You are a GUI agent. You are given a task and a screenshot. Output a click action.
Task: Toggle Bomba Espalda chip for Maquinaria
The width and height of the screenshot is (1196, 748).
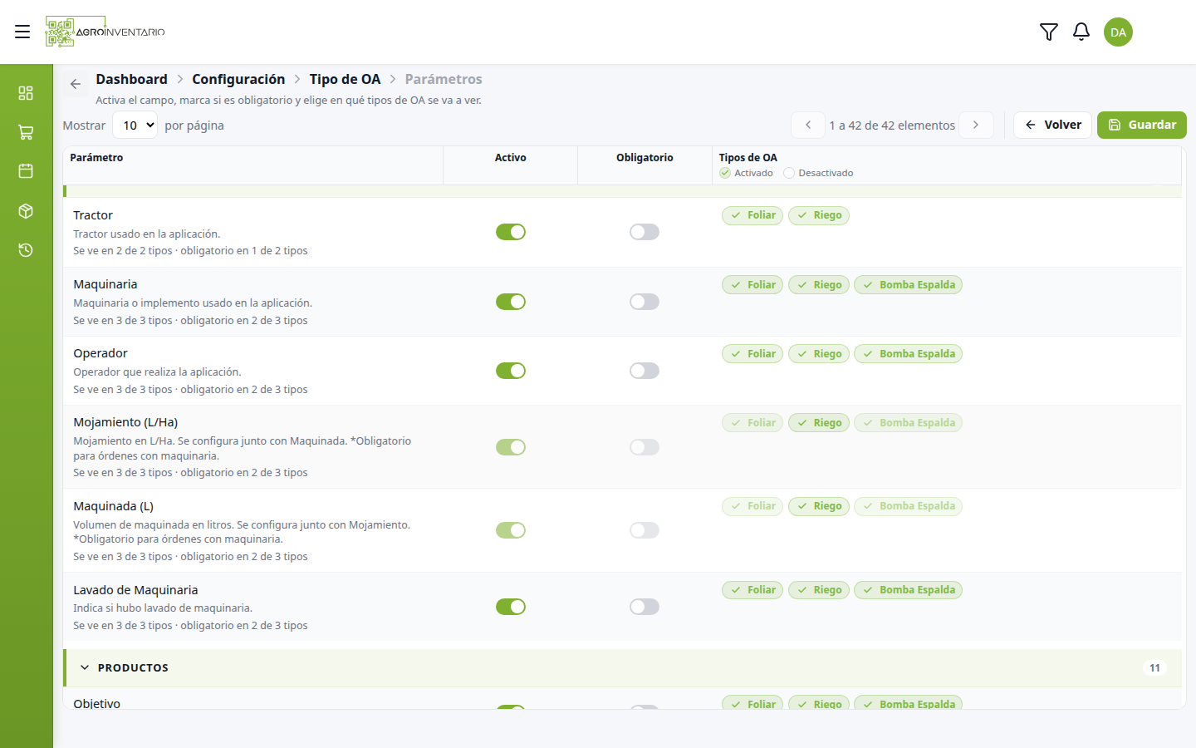pyautogui.click(x=908, y=285)
